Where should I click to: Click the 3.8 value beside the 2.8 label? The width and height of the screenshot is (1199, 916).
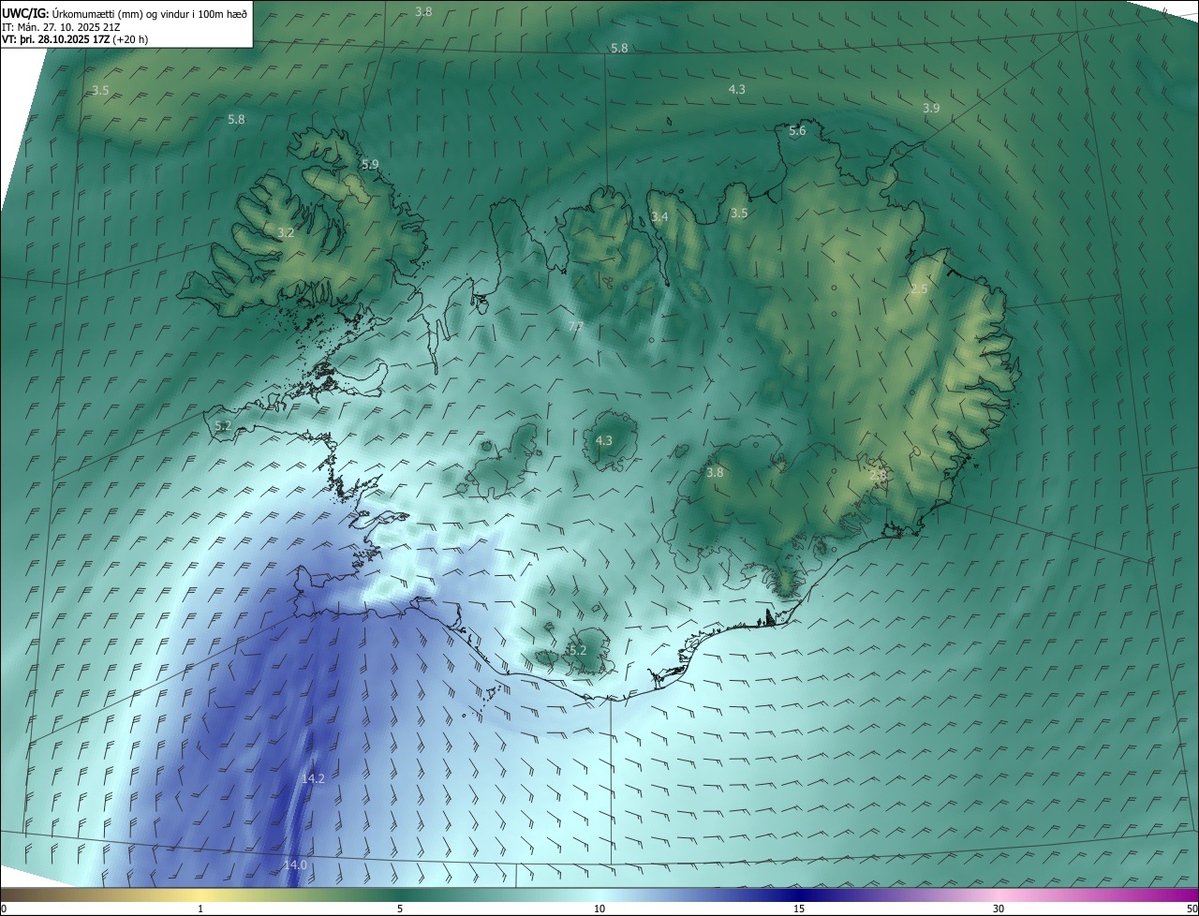click(x=715, y=473)
